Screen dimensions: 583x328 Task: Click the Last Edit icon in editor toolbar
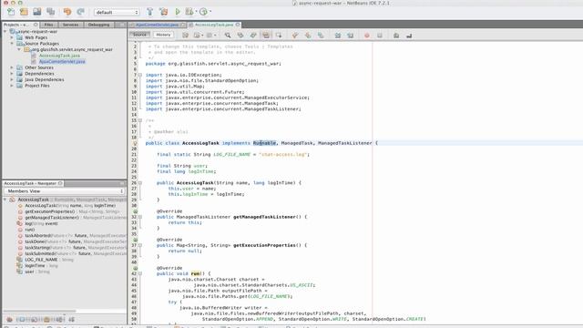(185, 36)
